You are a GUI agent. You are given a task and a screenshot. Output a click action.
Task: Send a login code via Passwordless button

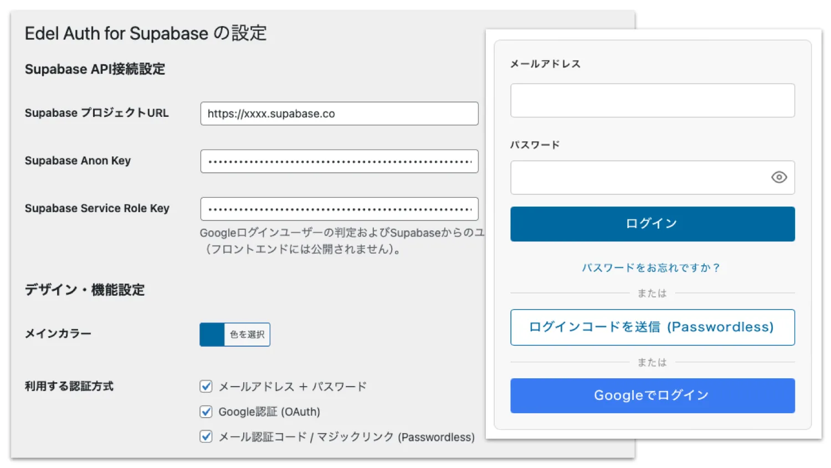click(x=652, y=327)
